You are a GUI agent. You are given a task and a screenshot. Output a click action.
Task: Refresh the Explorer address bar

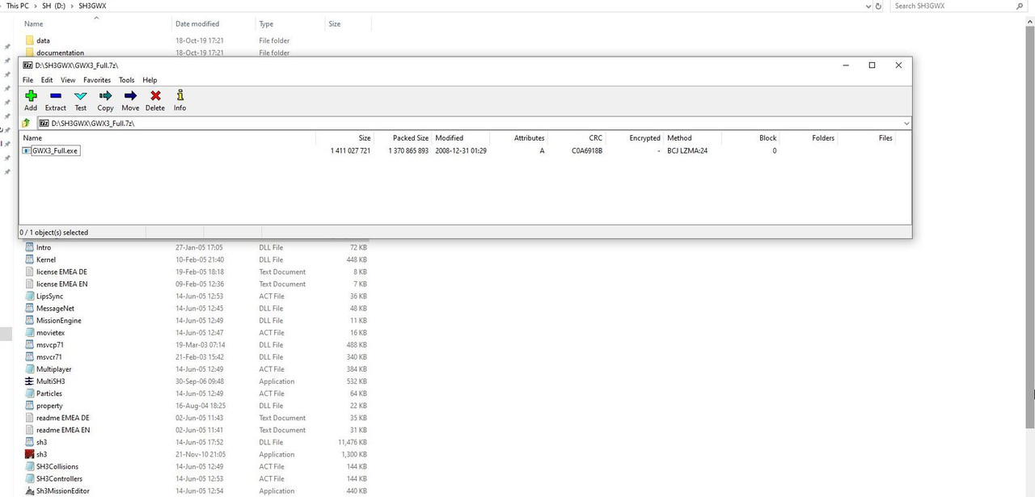tap(879, 6)
